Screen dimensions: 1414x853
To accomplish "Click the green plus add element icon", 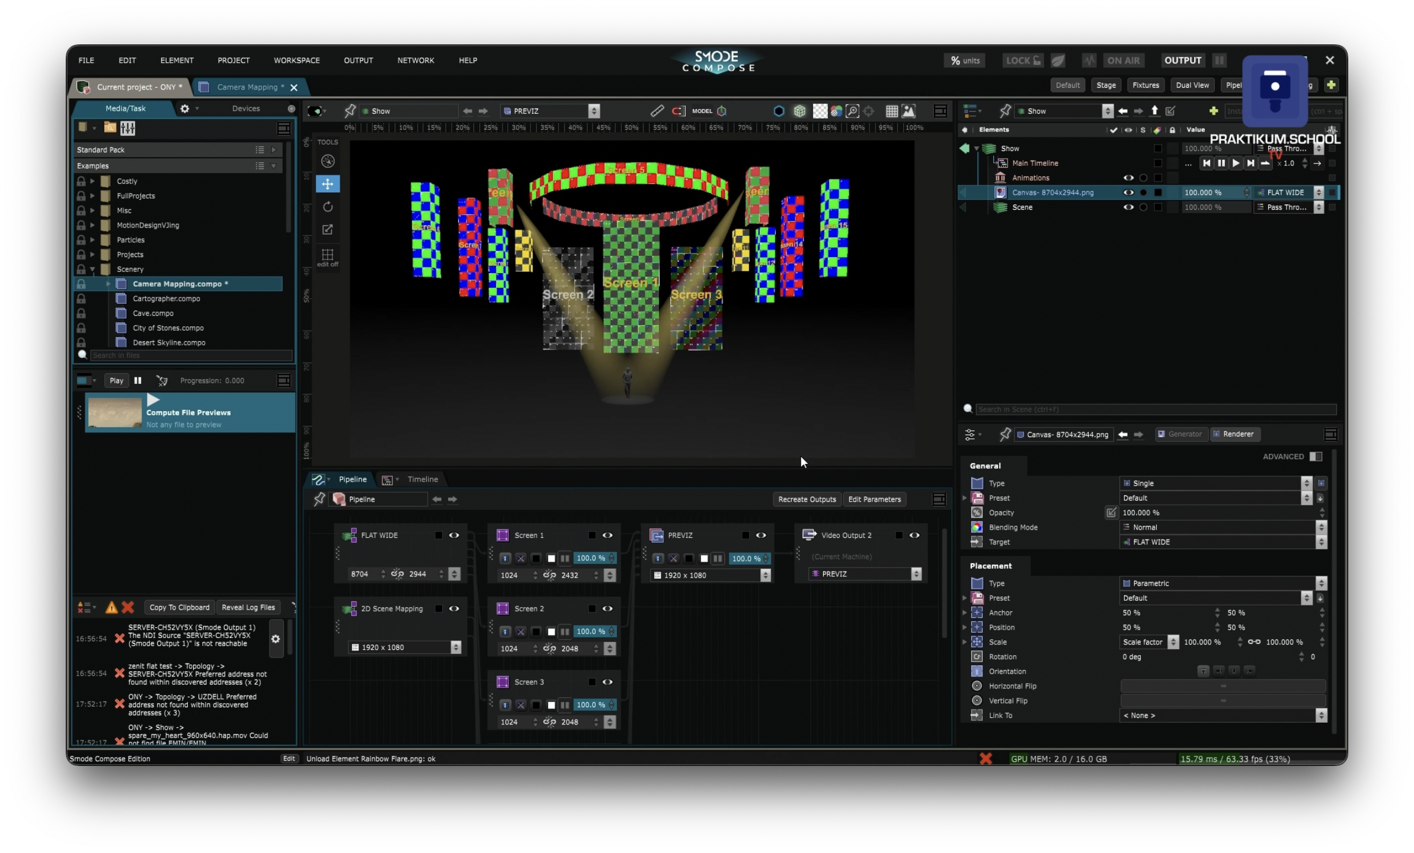I will [x=1213, y=111].
